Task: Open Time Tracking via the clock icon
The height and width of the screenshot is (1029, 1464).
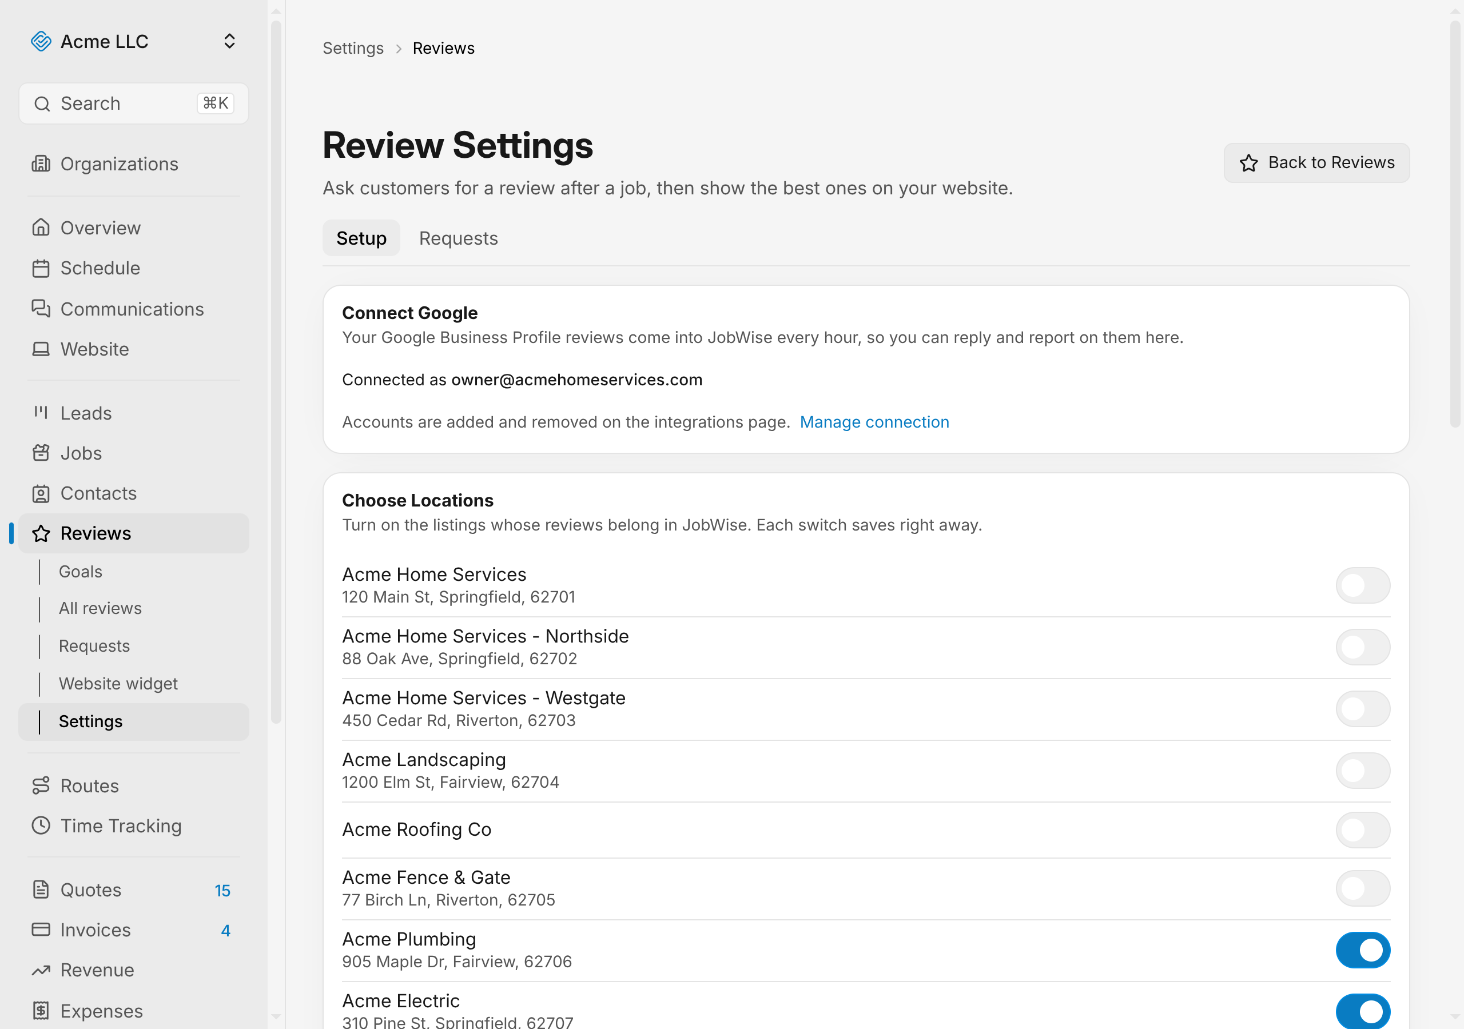Action: [x=41, y=825]
